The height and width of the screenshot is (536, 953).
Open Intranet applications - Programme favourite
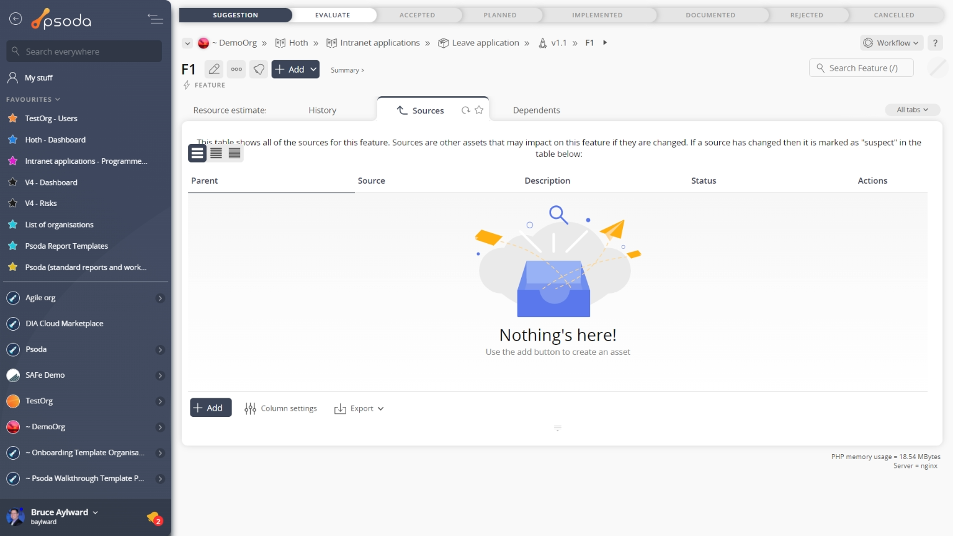[x=86, y=161]
